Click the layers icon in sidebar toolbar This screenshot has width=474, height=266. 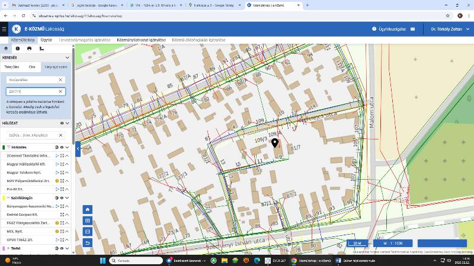point(6,48)
